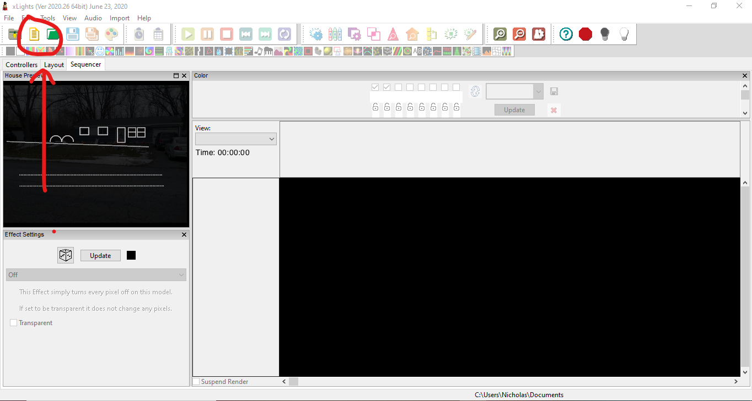Open the Off effect dropdown
Screen dimensions: 752x401
(96, 274)
